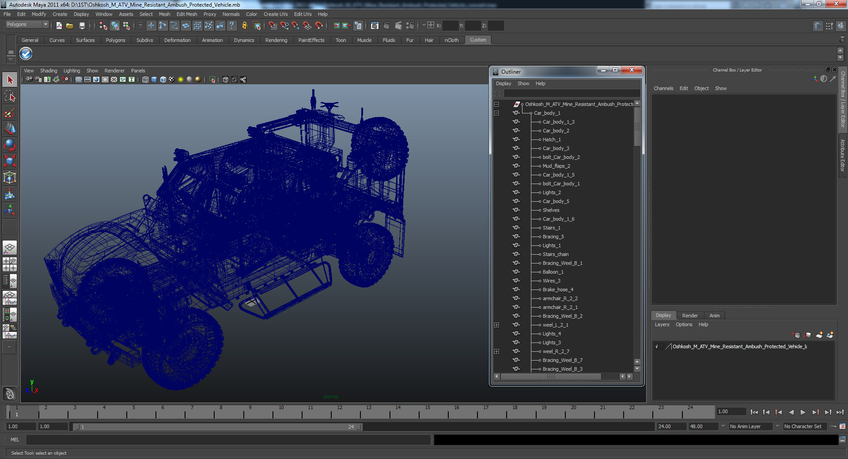Activate the Move tool

[x=10, y=129]
